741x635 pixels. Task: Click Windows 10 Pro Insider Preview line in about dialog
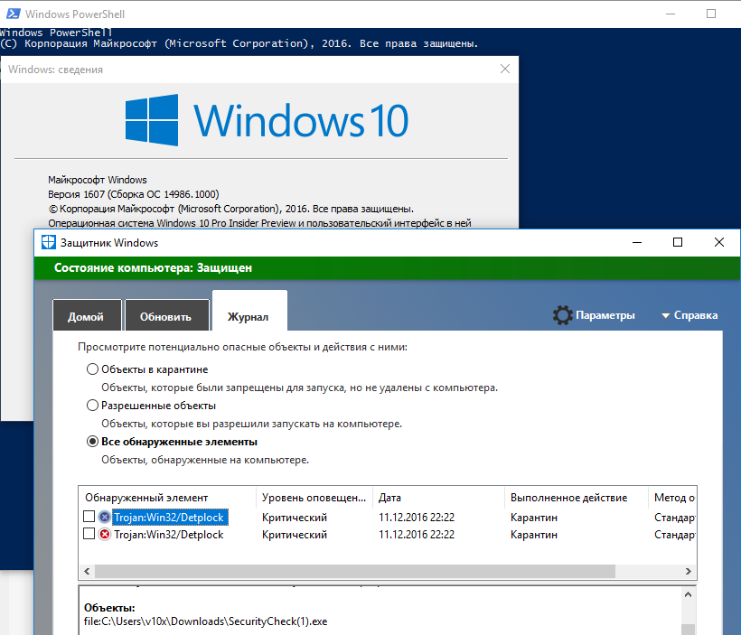pyautogui.click(x=259, y=223)
